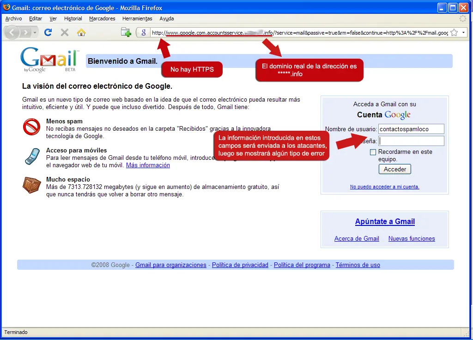
Task: Click the Gmail logo
Action: pyautogui.click(x=49, y=60)
